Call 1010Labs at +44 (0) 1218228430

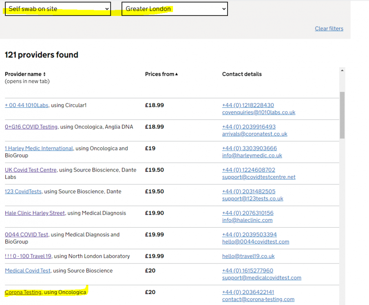tap(248, 105)
